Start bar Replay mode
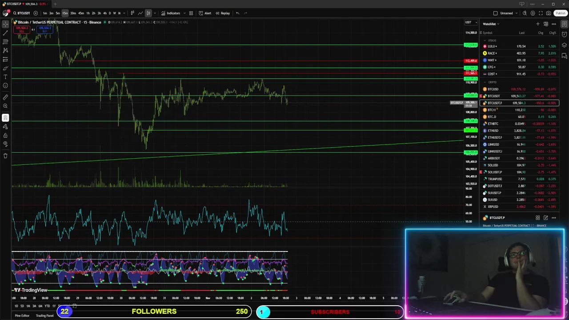Viewport: 569px width, 320px height. point(223,13)
